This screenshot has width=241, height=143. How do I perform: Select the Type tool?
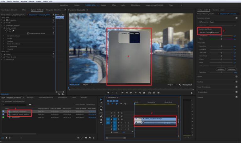tap(101, 123)
